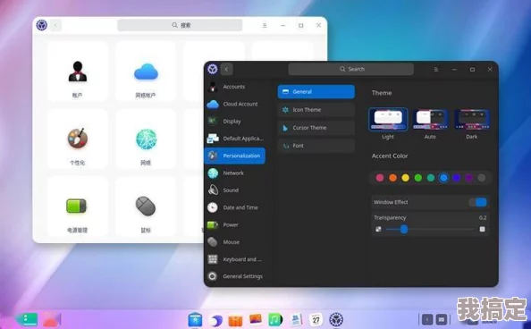Click the Search field in the dark window

click(x=350, y=69)
